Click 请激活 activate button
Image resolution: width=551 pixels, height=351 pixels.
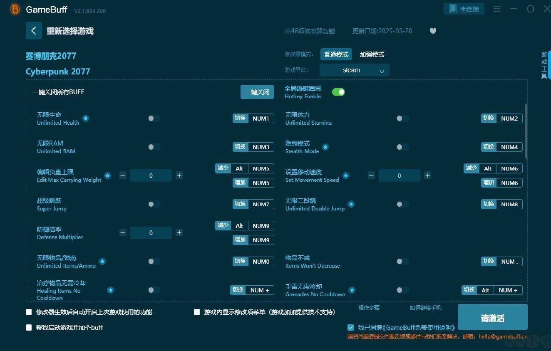coord(493,317)
